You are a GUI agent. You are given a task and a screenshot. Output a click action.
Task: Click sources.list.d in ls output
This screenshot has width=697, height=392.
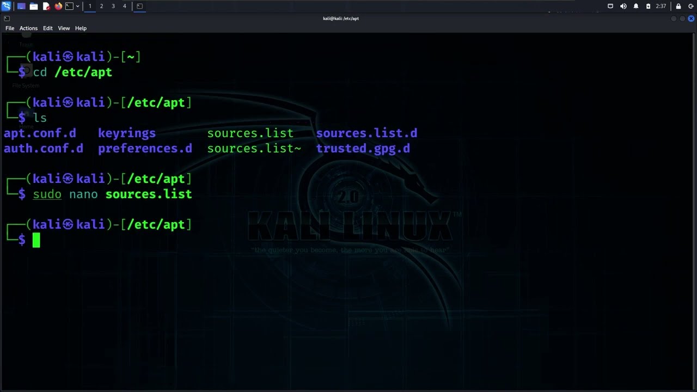point(366,133)
